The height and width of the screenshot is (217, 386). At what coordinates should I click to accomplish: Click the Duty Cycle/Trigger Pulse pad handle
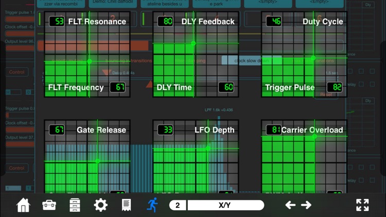(x=313, y=58)
